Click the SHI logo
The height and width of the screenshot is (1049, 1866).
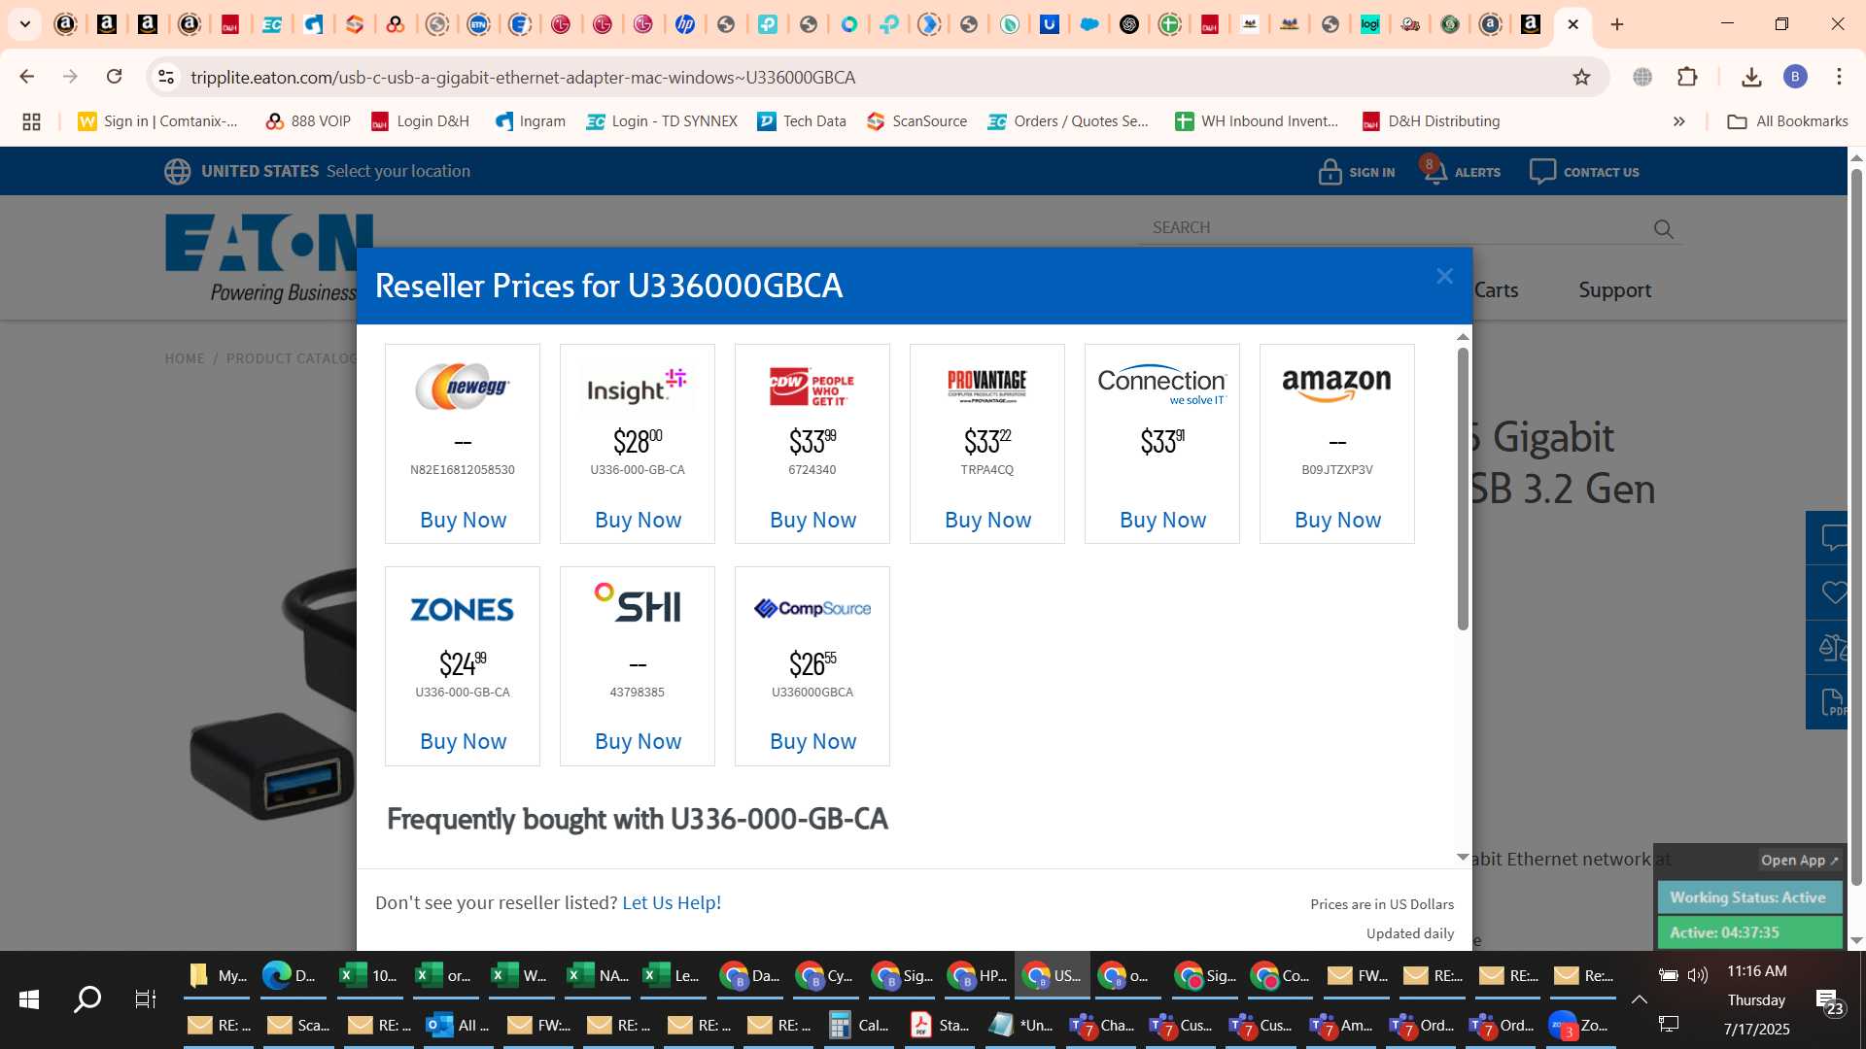click(x=638, y=603)
